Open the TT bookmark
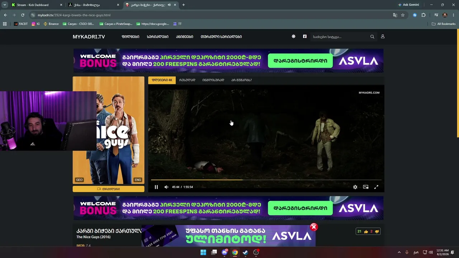Viewport: 459px width, 258px height. pyautogui.click(x=177, y=24)
